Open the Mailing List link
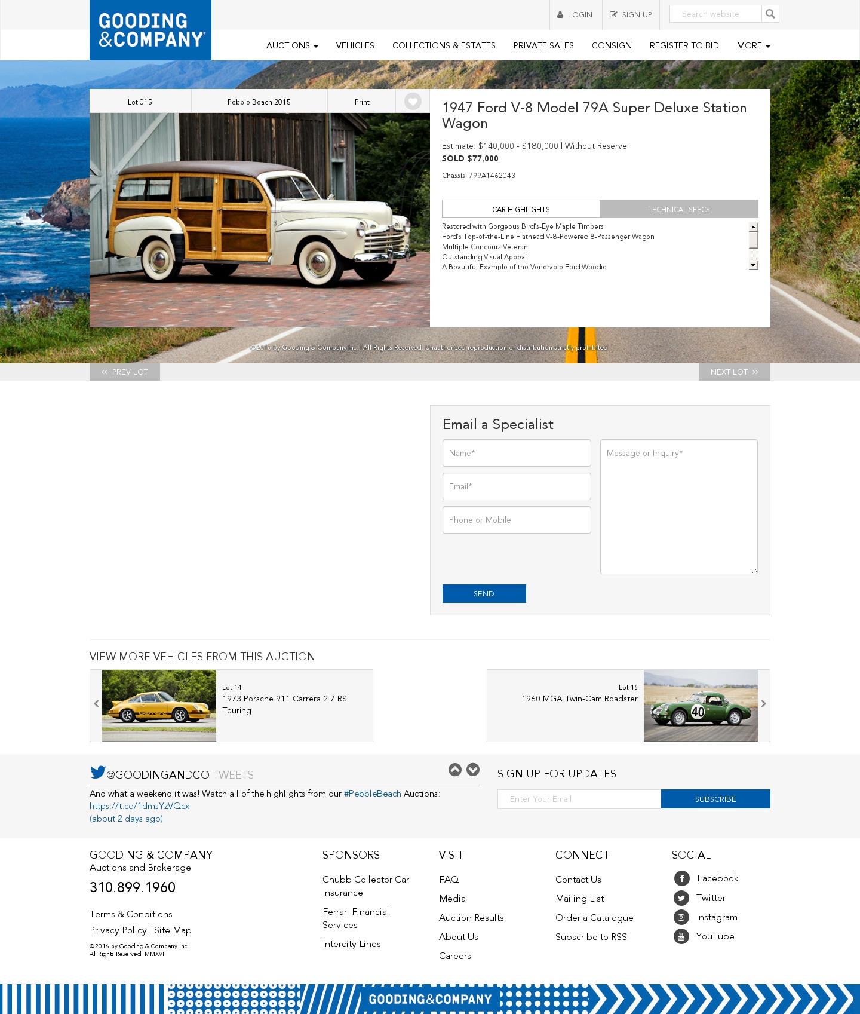The height and width of the screenshot is (1014, 860). (580, 899)
